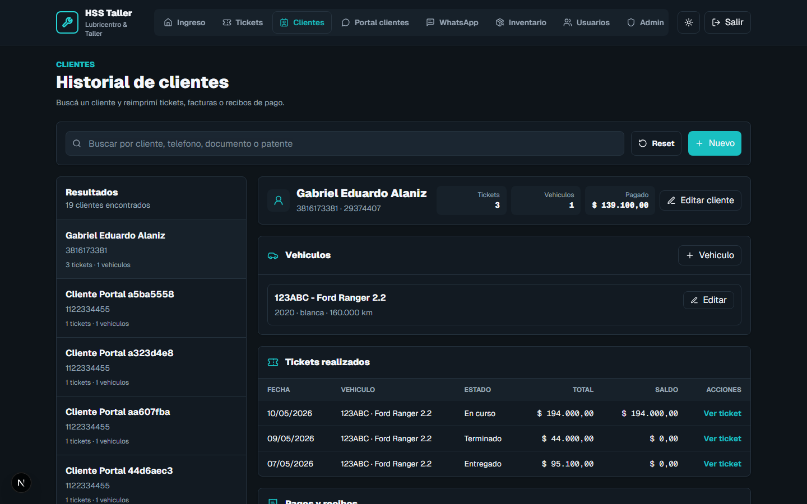807x504 pixels.
Task: Click the car icon next to Vehiculos
Action: pos(273,255)
